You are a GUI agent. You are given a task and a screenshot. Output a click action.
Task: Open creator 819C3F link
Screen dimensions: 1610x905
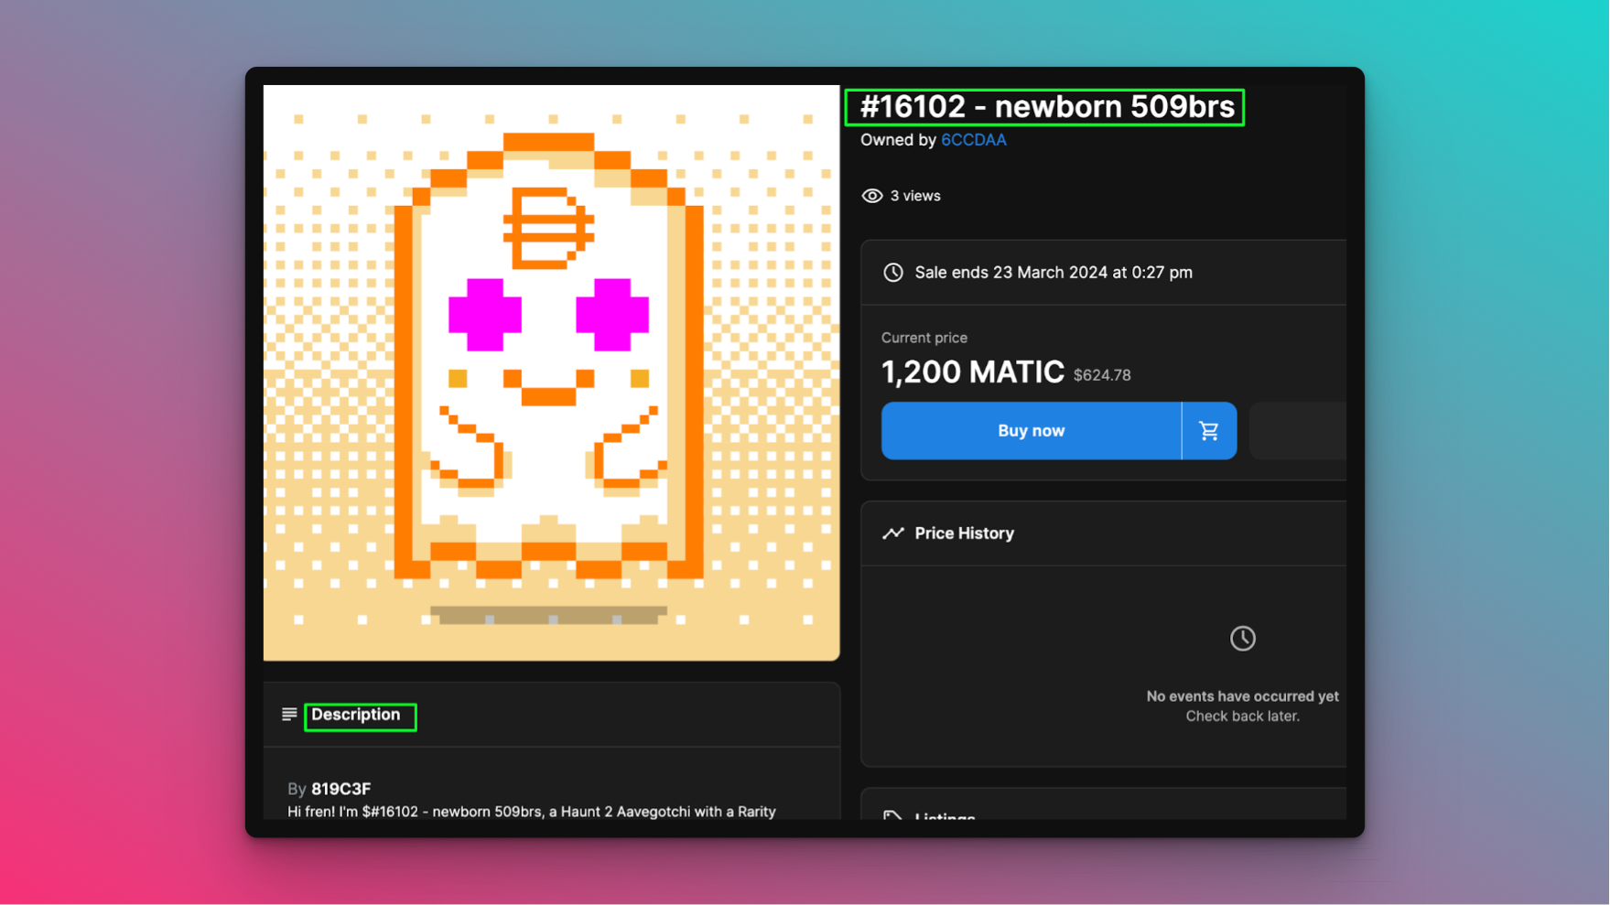[x=340, y=789]
